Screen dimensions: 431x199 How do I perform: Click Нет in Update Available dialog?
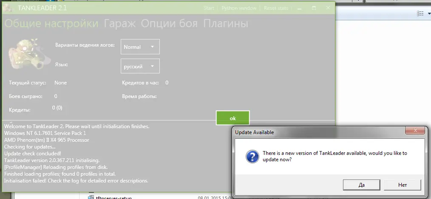(403, 185)
